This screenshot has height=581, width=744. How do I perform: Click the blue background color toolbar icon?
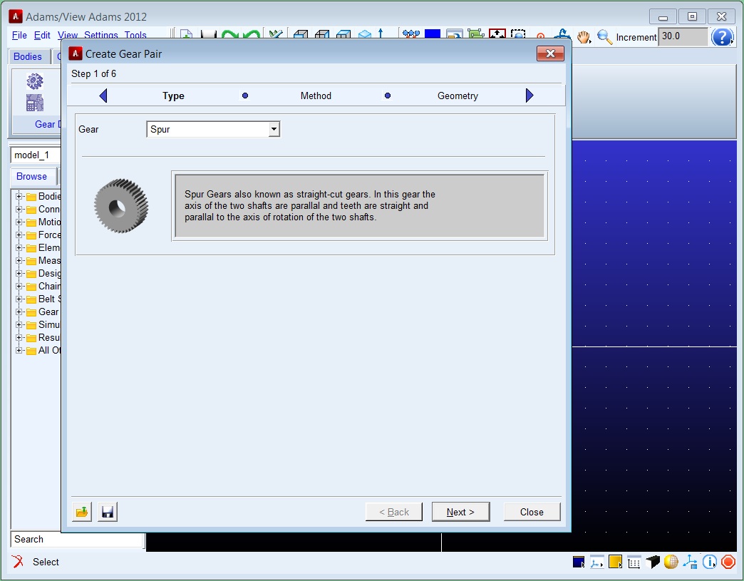pyautogui.click(x=433, y=35)
